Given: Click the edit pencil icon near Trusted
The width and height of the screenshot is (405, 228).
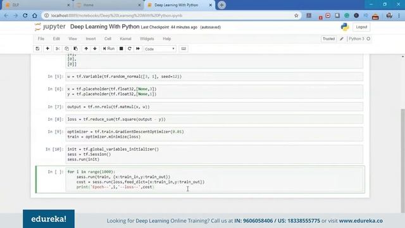Looking at the screenshot, I should tap(342, 39).
